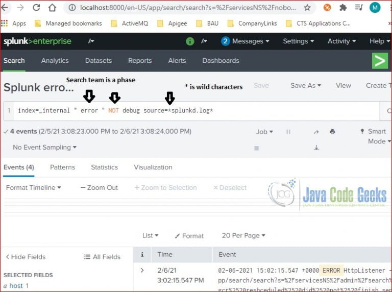Open the Apps grid shortcut
This screenshot has width=392, height=292.
point(13,23)
